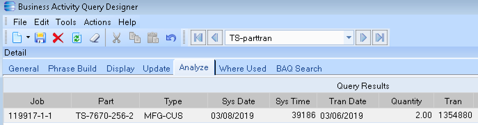The image size is (478, 125).
Task: Click the Paste clipboard icon
Action: pyautogui.click(x=153, y=38)
